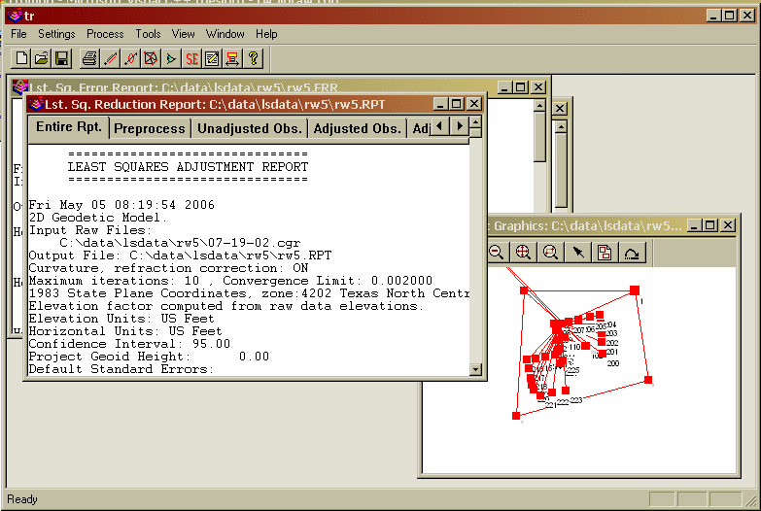Open the Tools menu

[148, 34]
